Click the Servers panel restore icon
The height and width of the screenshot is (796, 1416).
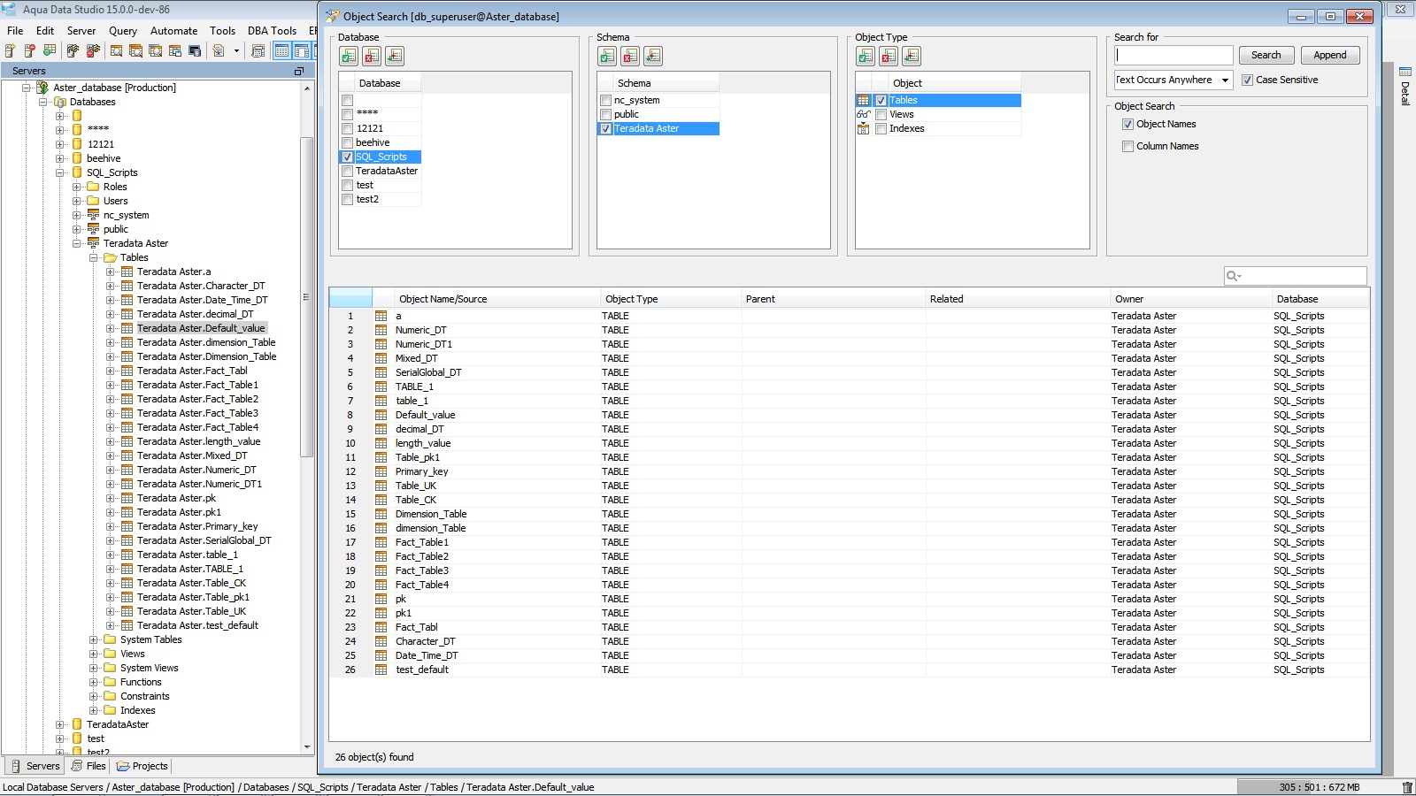[x=298, y=71]
